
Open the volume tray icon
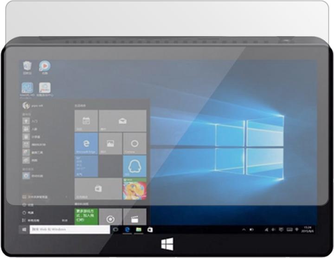pyautogui.click(x=274, y=230)
